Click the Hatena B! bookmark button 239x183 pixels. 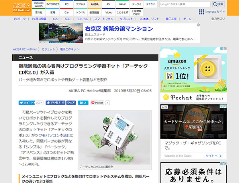[83, 103]
